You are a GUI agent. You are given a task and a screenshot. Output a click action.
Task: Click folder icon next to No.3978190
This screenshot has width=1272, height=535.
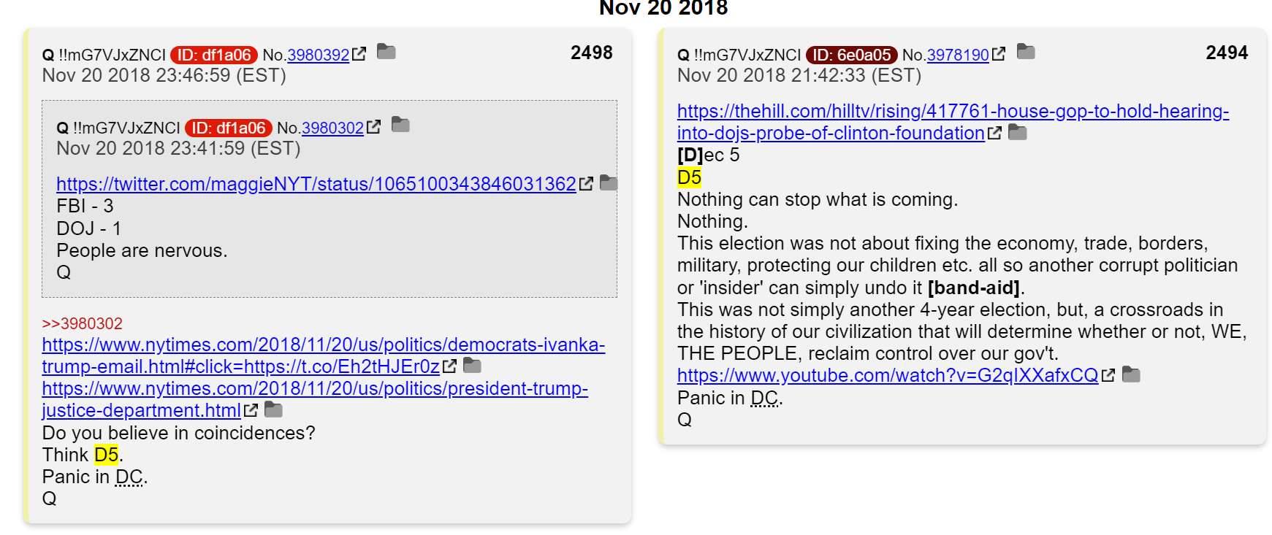pyautogui.click(x=1026, y=52)
